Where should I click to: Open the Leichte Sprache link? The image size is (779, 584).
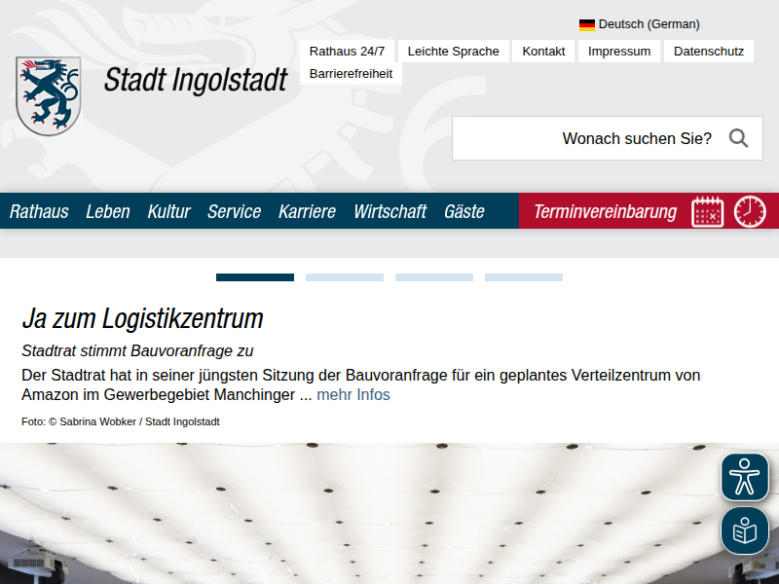[453, 52]
